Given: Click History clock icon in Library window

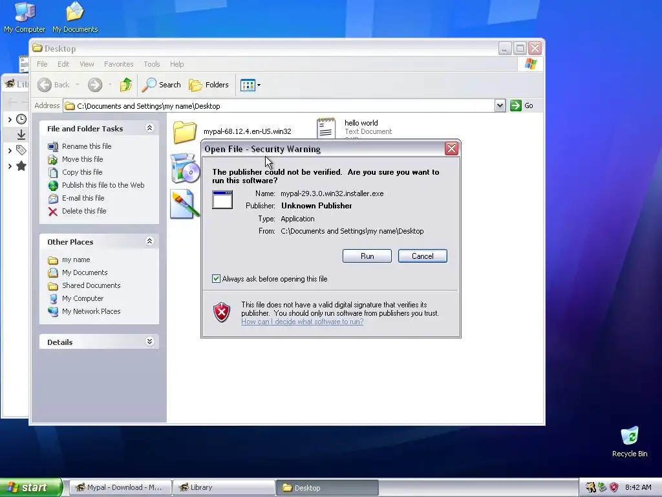Looking at the screenshot, I should pos(21,119).
